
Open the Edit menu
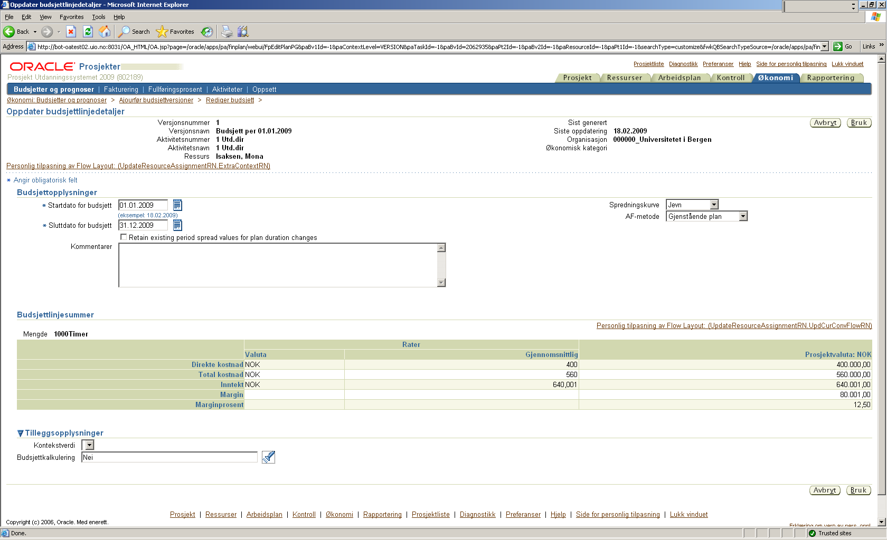click(x=26, y=17)
